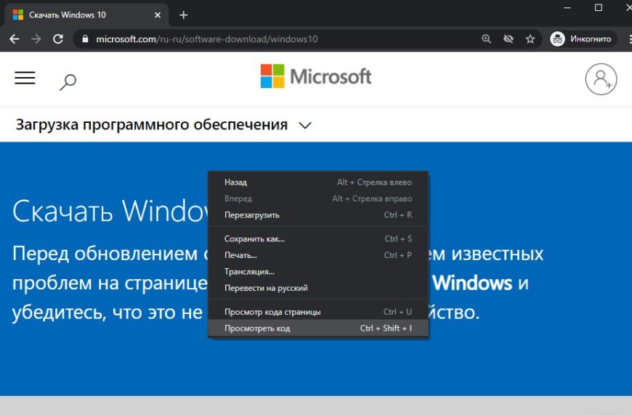
Task: Click the Windows link in page text
Action: point(472,283)
